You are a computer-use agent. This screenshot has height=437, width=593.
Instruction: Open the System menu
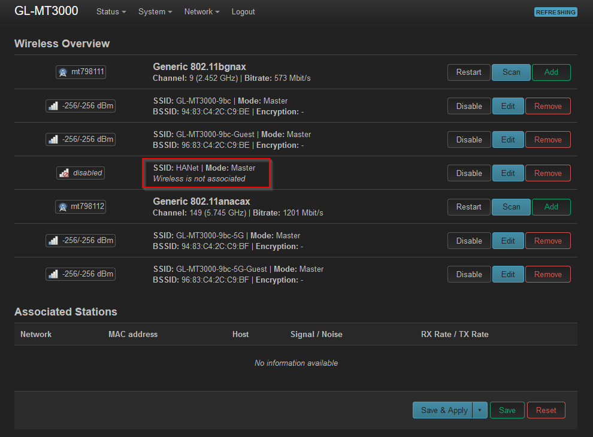click(x=155, y=12)
